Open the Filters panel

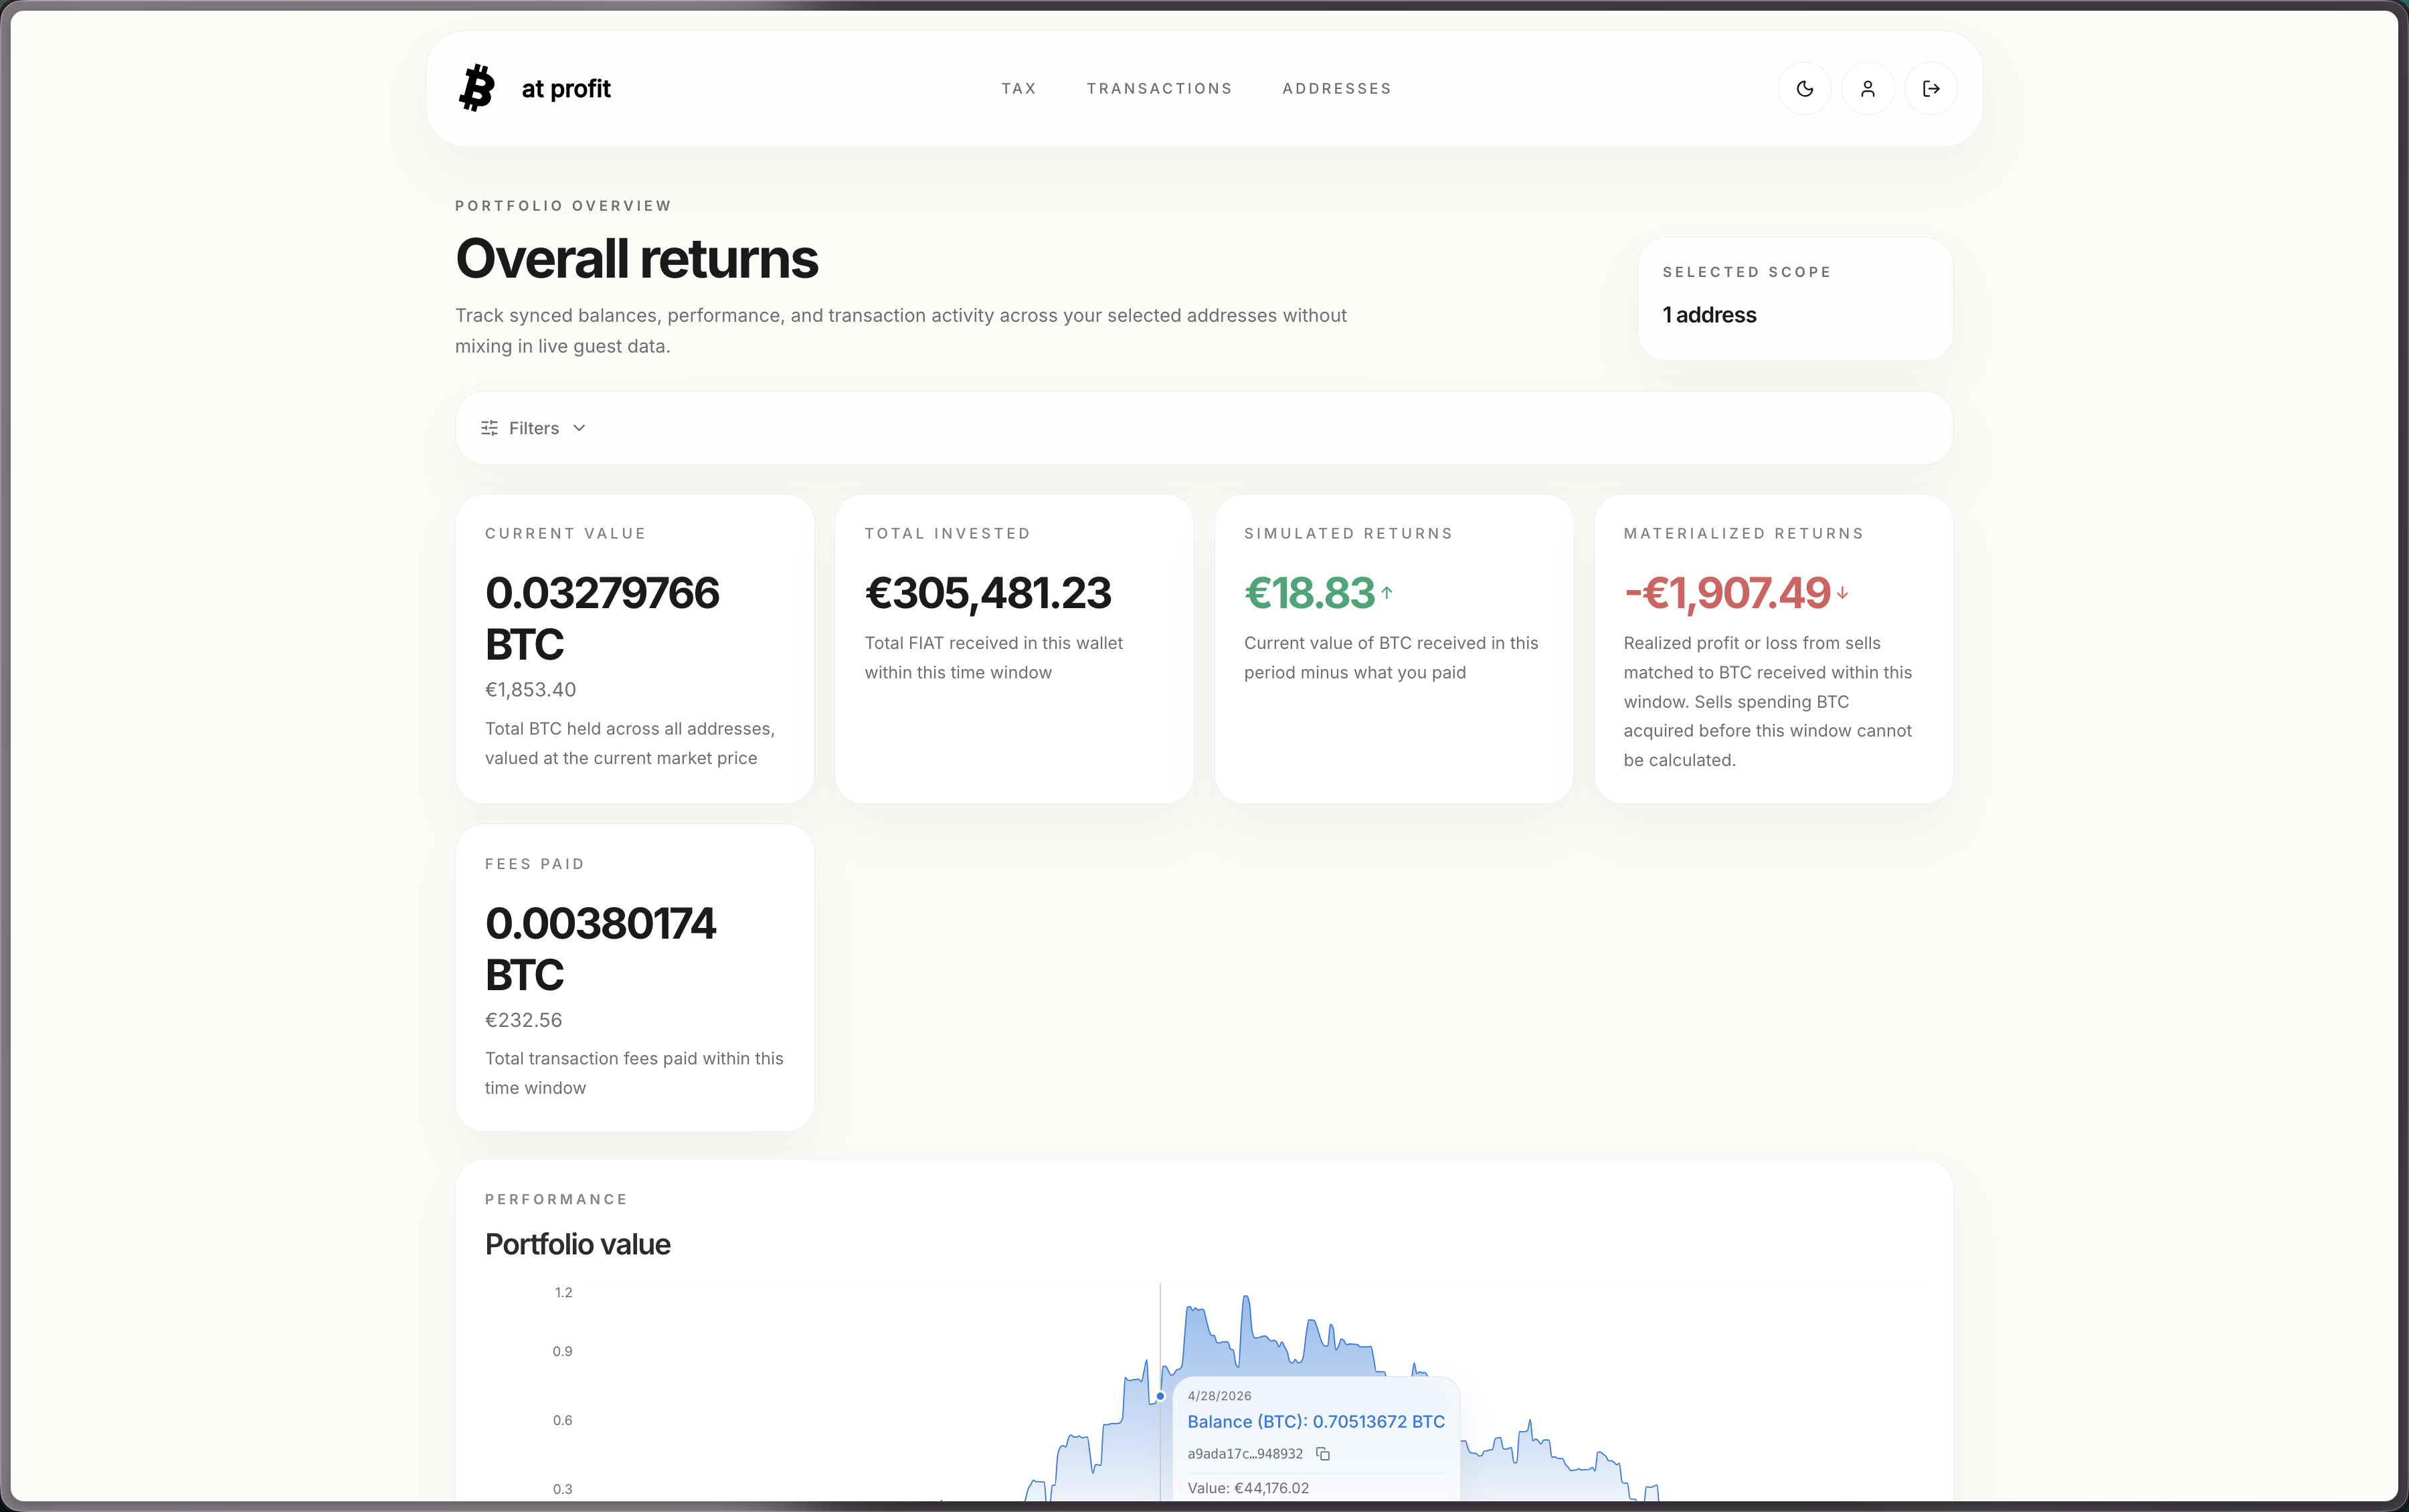pos(533,428)
